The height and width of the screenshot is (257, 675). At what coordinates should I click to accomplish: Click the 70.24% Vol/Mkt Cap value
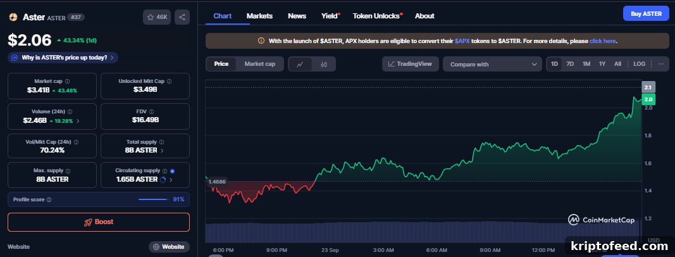[52, 150]
